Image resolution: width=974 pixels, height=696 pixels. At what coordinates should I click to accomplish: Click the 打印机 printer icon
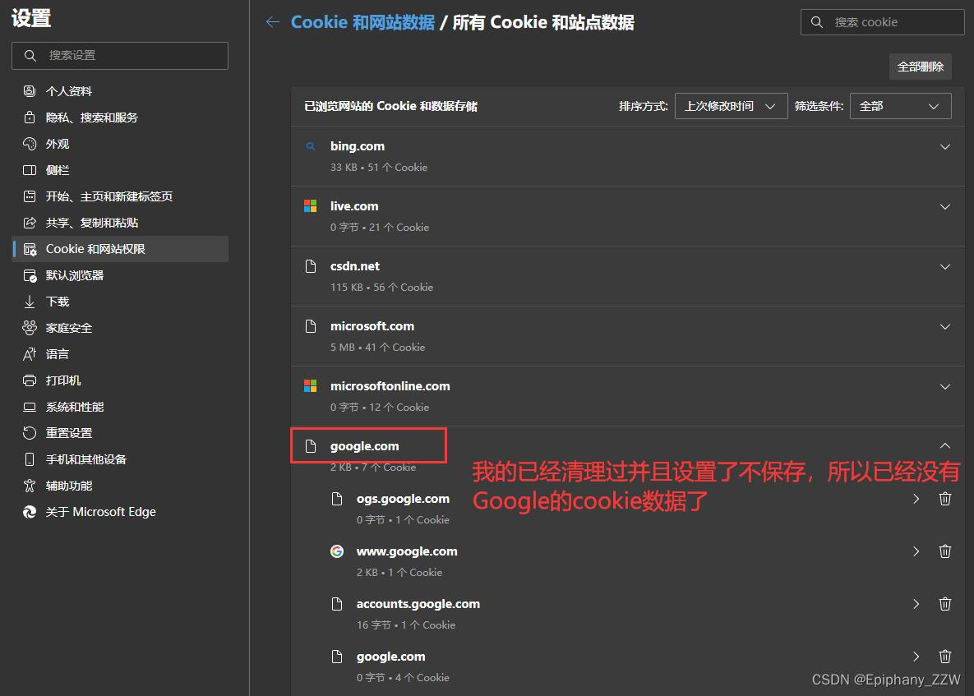tap(30, 380)
